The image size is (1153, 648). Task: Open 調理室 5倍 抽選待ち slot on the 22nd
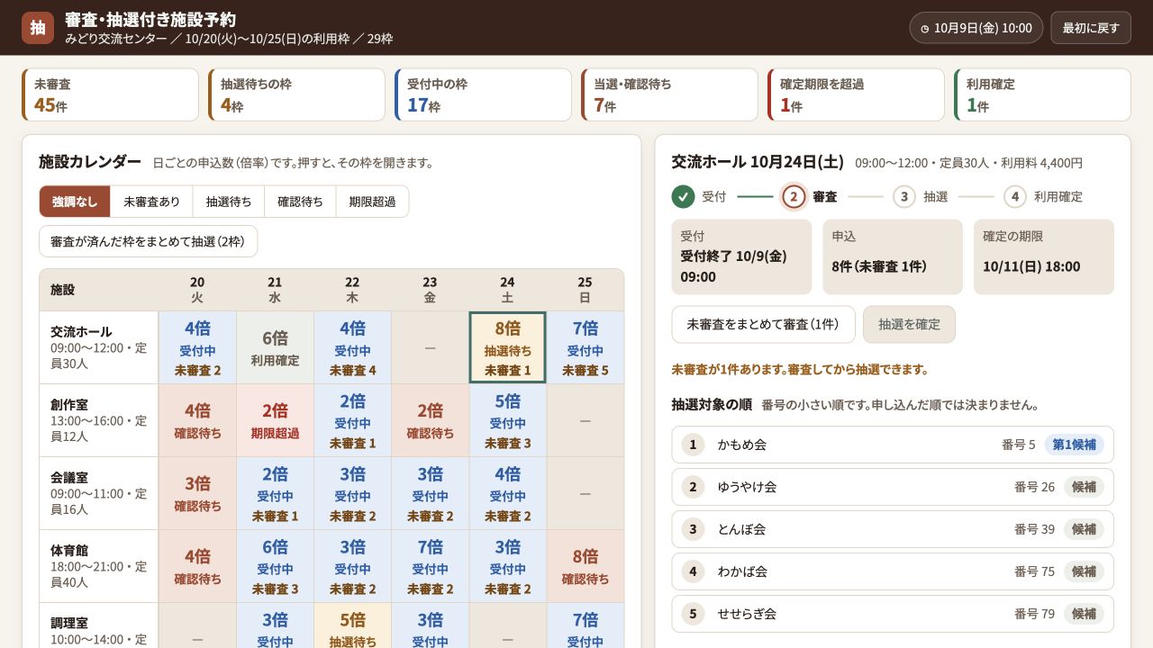point(352,625)
